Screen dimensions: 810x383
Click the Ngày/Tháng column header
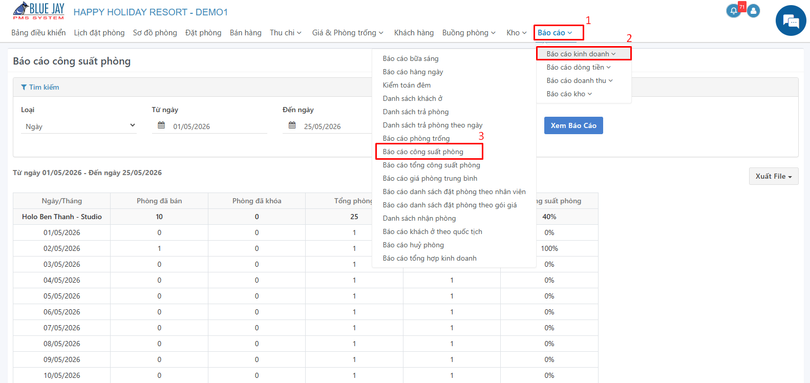[62, 201]
